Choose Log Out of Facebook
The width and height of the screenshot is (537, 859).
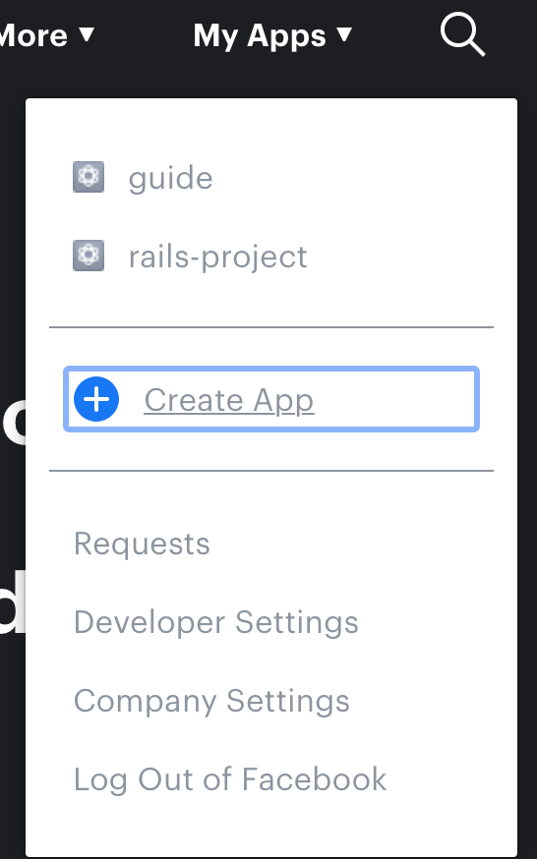pyautogui.click(x=230, y=779)
